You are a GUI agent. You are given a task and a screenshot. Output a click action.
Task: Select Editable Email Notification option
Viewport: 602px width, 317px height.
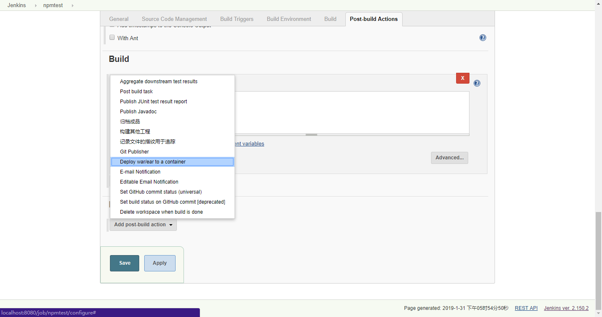tap(149, 182)
